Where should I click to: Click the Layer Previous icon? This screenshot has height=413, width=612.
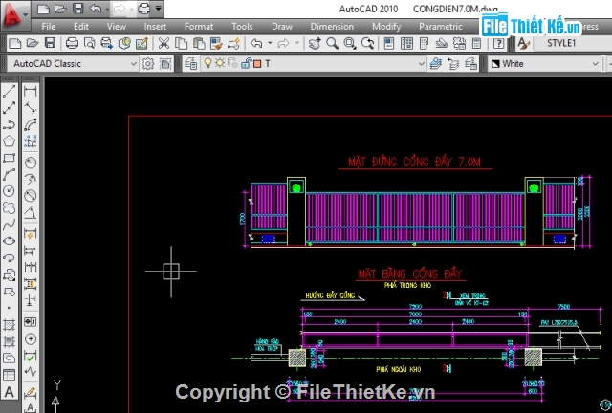pyautogui.click(x=453, y=63)
